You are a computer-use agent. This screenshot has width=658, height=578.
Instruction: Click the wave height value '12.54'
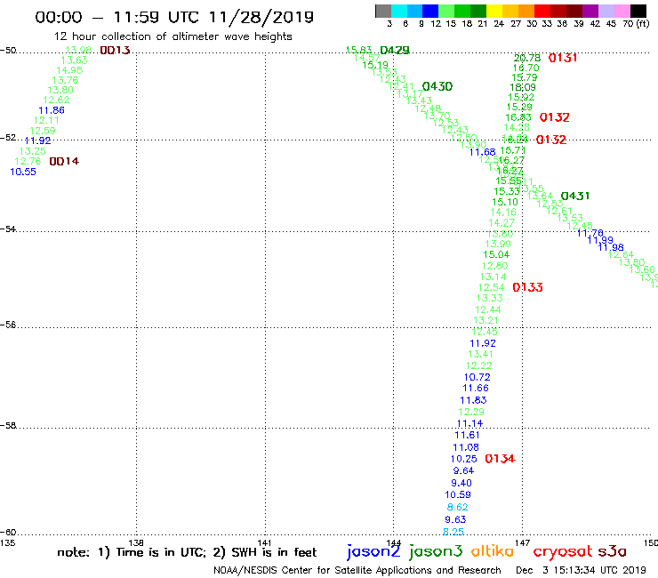491,287
